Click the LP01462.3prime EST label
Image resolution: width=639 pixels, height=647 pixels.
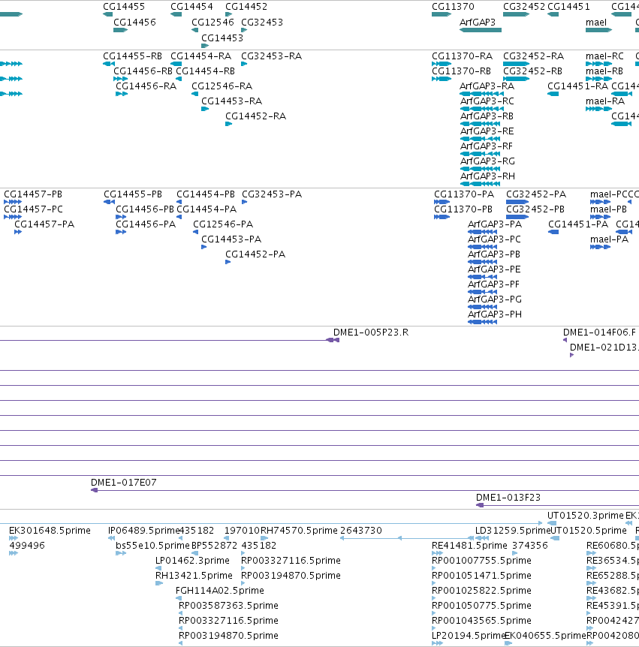[x=192, y=561]
